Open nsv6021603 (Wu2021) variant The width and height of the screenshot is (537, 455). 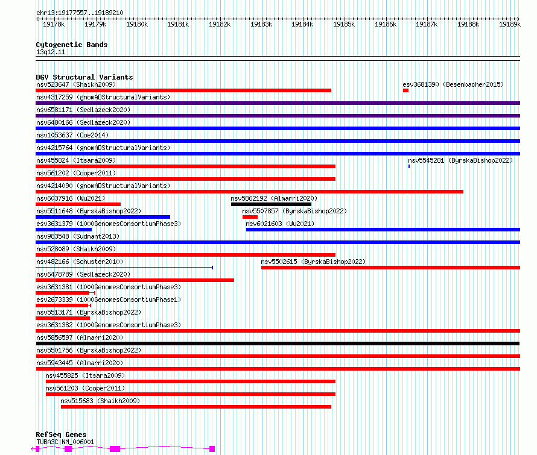(280, 224)
